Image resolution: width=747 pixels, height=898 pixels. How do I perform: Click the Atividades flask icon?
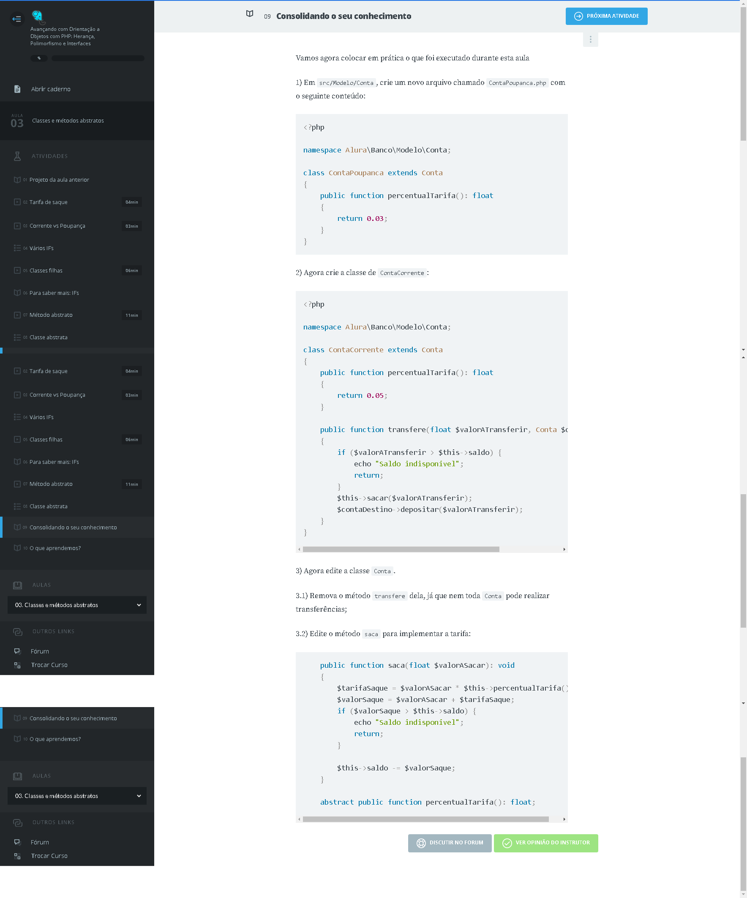pos(17,156)
